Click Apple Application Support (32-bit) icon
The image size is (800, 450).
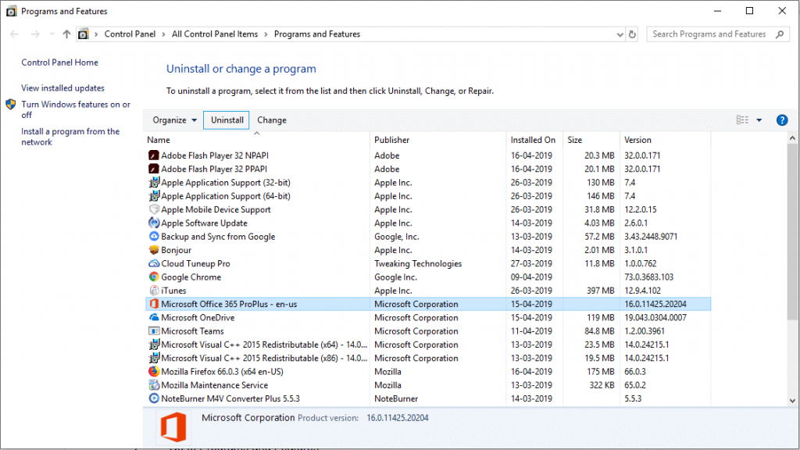[154, 182]
